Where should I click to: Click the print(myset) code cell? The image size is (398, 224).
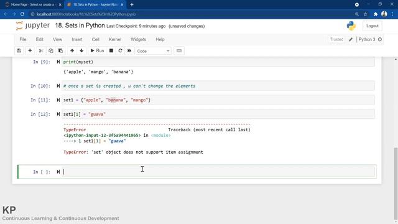pos(218,62)
